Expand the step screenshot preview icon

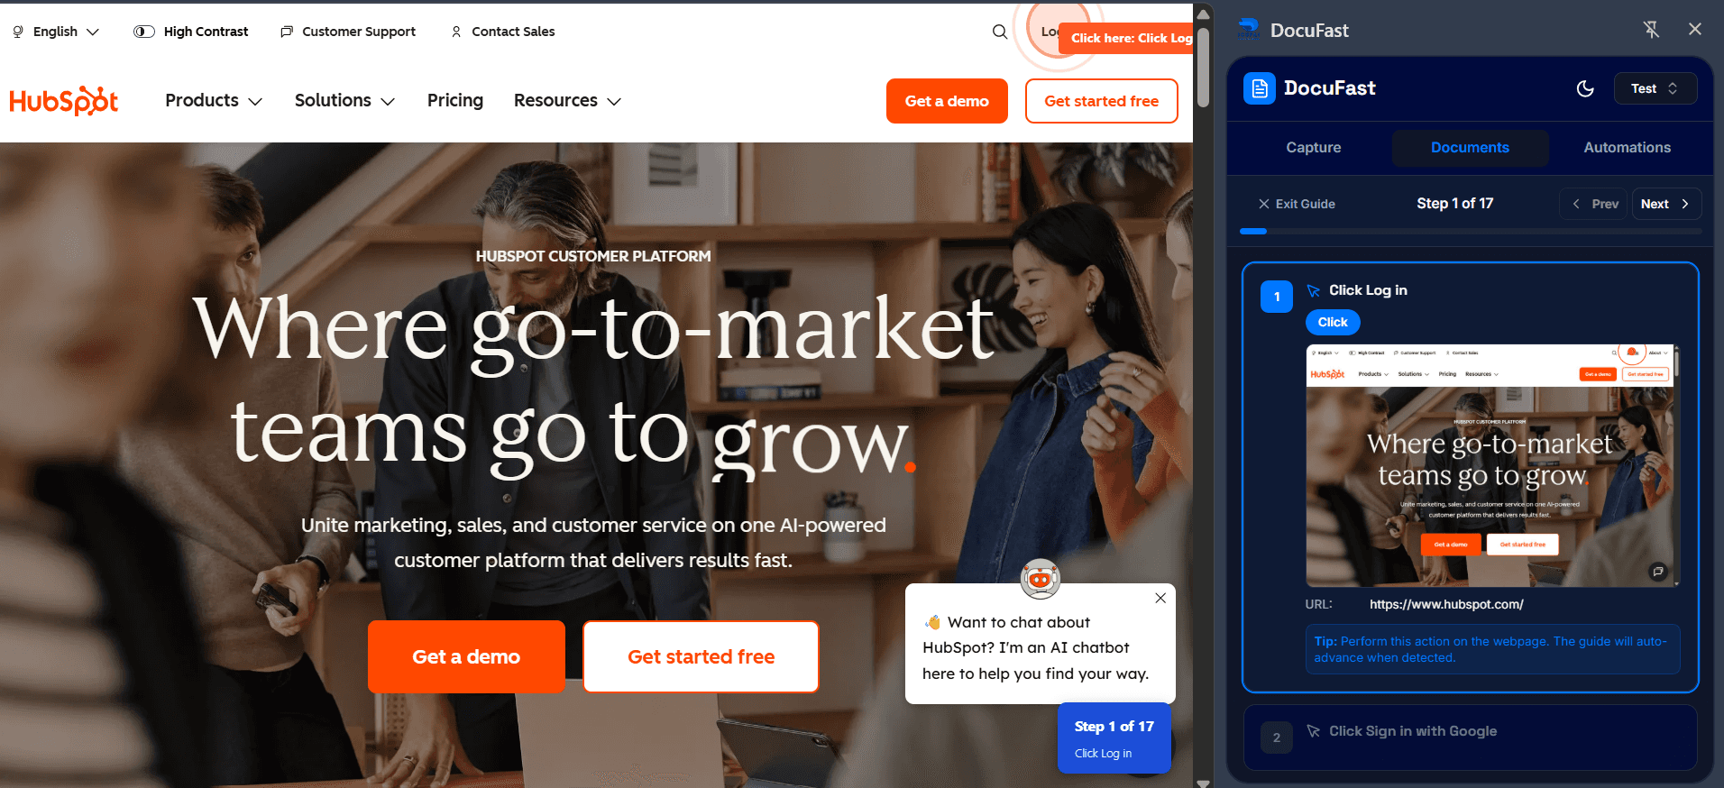click(x=1657, y=571)
